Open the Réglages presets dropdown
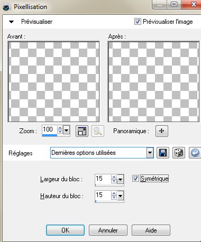The height and width of the screenshot is (242, 201). click(150, 153)
